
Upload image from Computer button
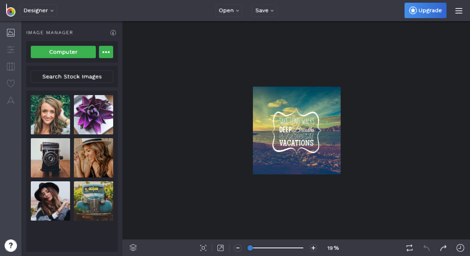(x=63, y=52)
